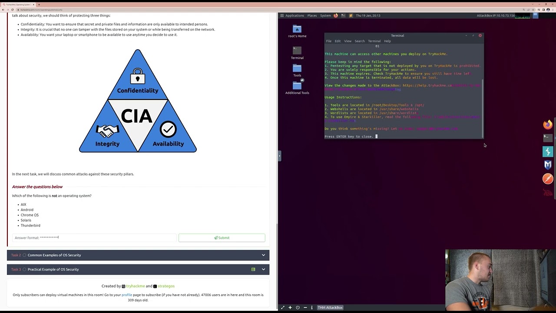Image resolution: width=556 pixels, height=313 pixels.
Task: Toggle the Task 3 completion circle
Action: pos(24,269)
